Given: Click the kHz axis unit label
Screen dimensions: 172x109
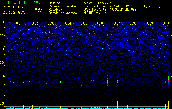Looking at the screenshot, I should tap(2, 22).
